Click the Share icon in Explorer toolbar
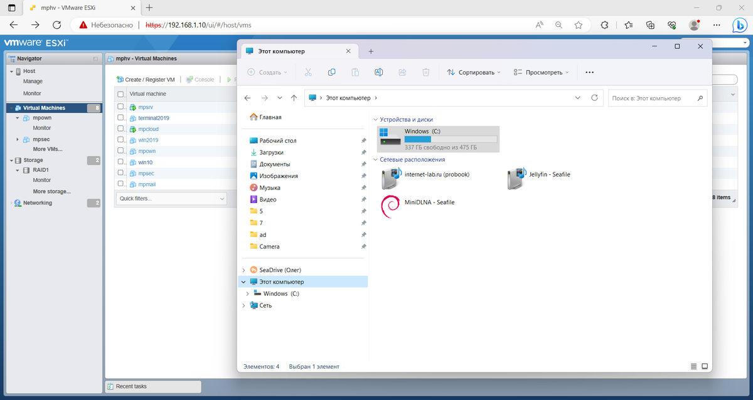Screen dimensions: 753x400 pos(402,72)
